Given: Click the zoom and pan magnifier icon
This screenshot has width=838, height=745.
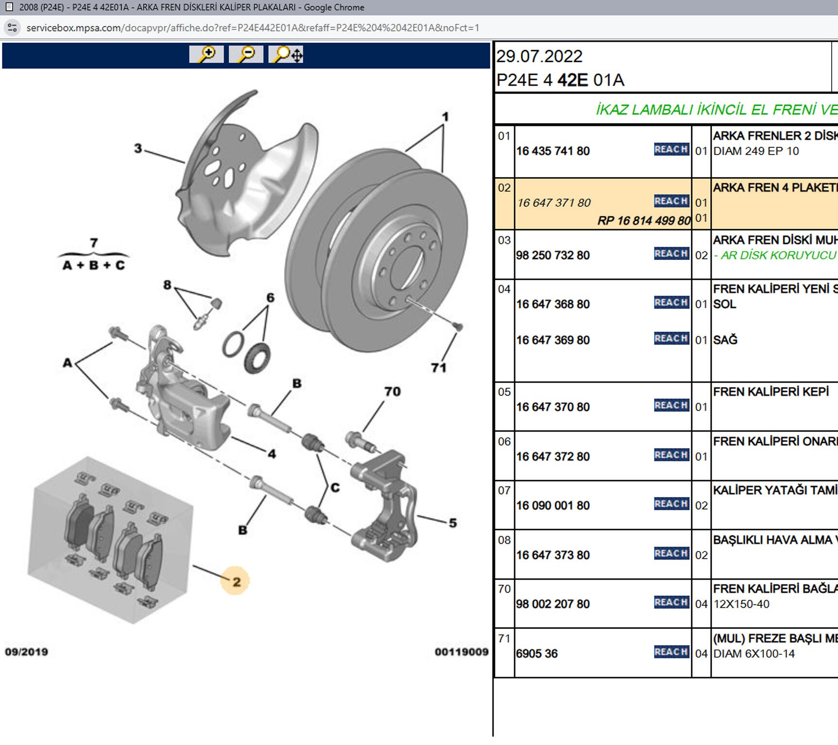Looking at the screenshot, I should [x=286, y=54].
